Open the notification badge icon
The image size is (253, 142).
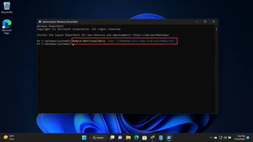[248, 138]
